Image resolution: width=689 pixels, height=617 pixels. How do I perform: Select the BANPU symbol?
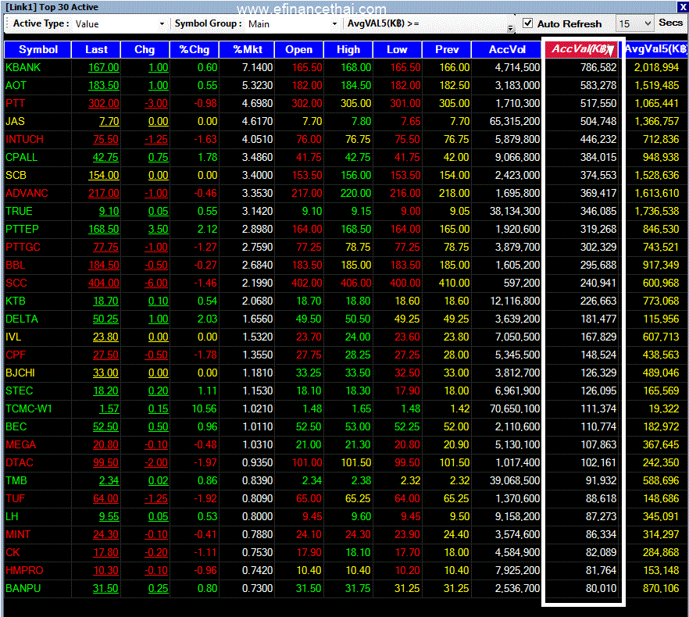(x=23, y=589)
